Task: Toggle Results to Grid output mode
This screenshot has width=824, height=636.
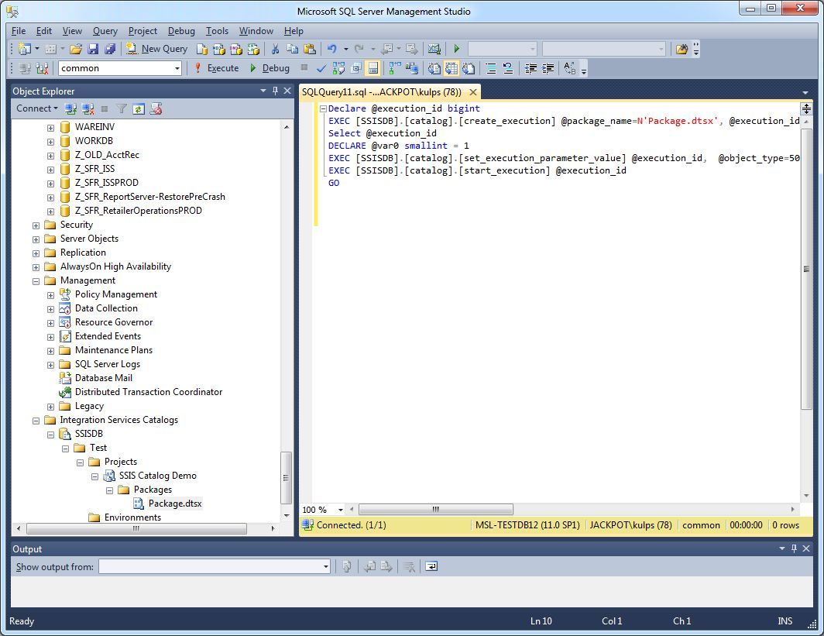Action: (x=451, y=68)
